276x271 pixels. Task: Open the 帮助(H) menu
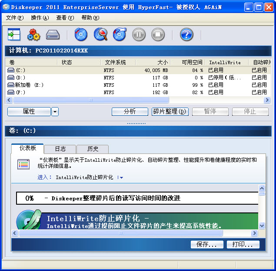(x=90, y=18)
